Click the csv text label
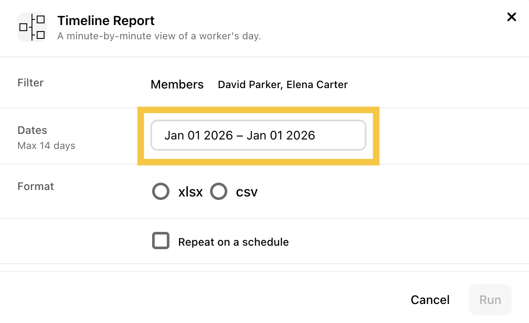 pyautogui.click(x=247, y=192)
